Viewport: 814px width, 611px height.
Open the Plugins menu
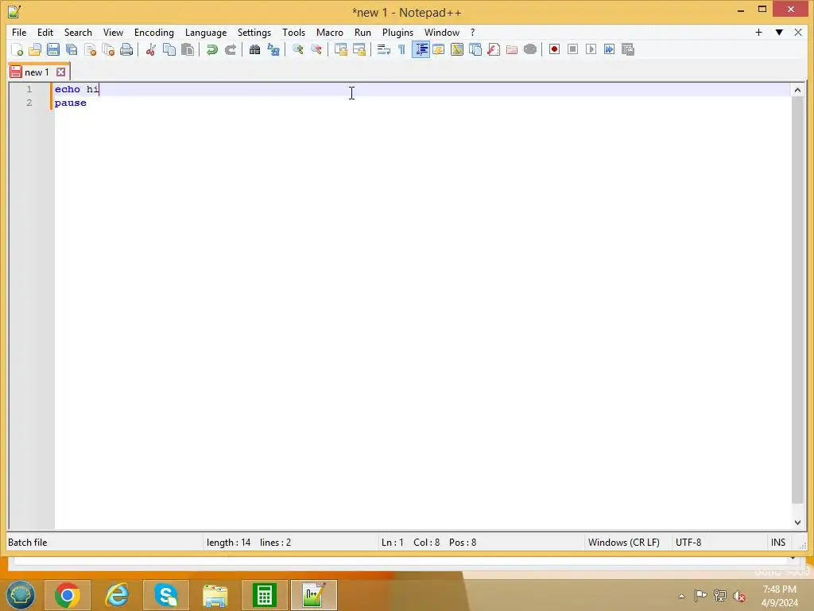(397, 32)
